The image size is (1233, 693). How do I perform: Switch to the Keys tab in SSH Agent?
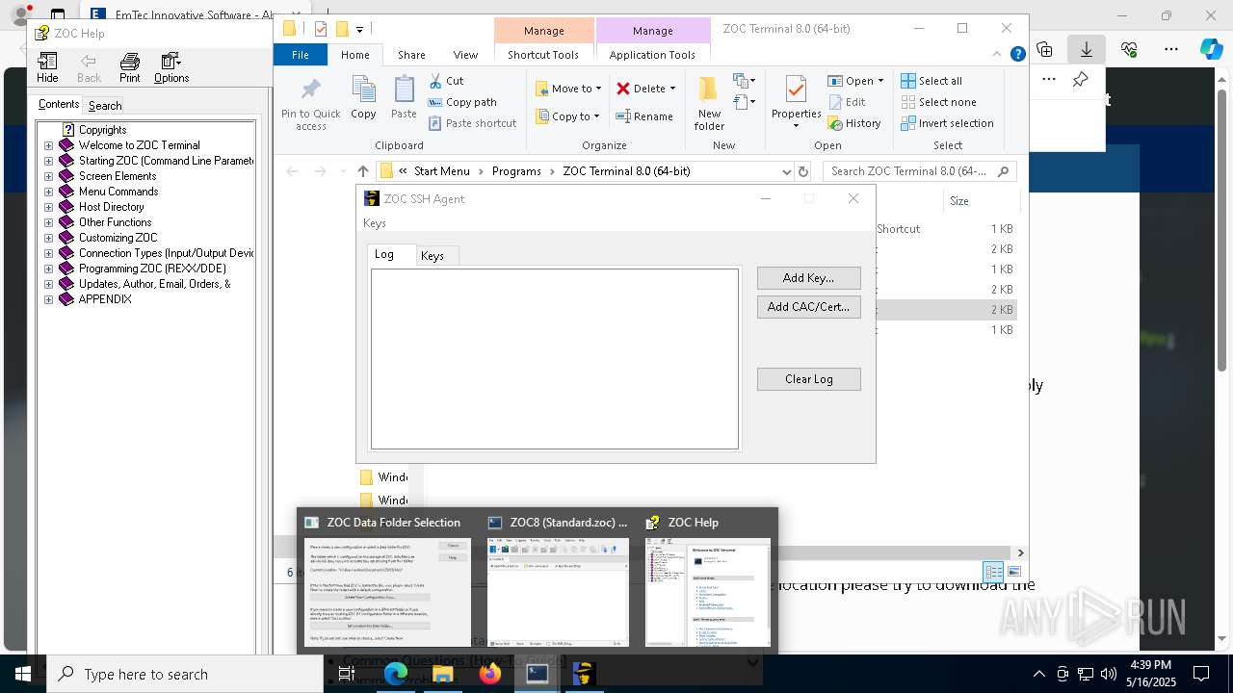433,255
